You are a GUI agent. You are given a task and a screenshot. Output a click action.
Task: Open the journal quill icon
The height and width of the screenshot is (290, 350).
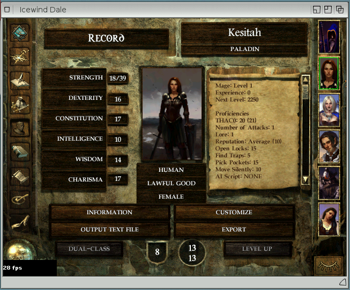pyautogui.click(x=20, y=79)
